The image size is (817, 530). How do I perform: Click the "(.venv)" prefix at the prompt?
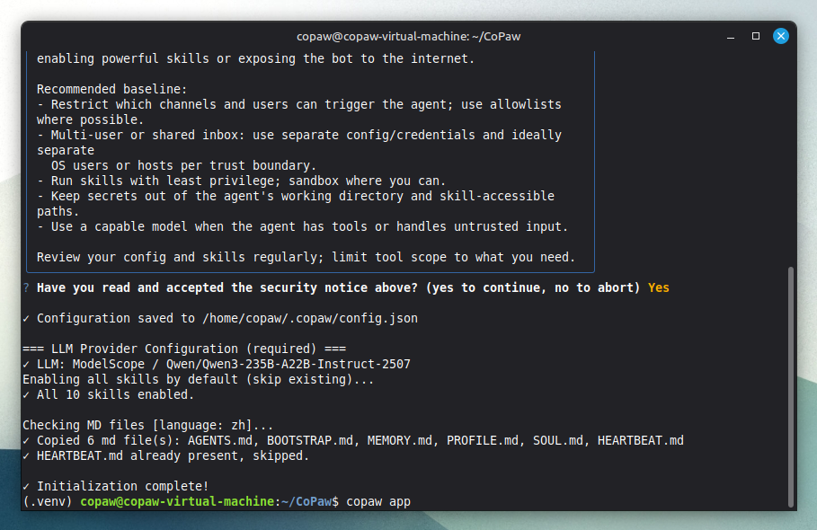(48, 501)
